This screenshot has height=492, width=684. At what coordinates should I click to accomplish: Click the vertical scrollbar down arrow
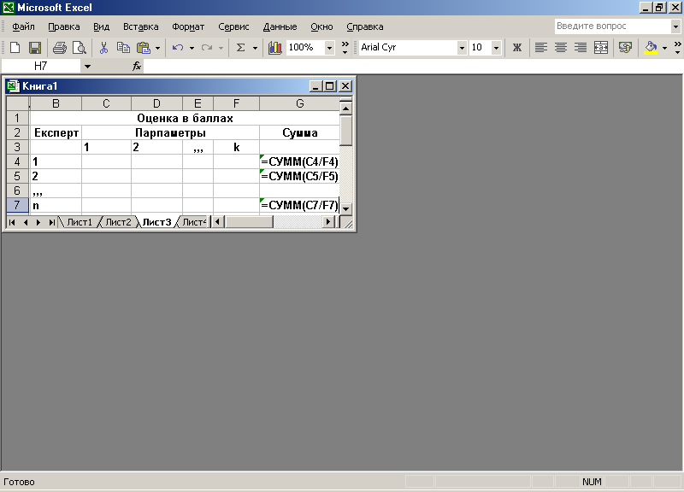pyautogui.click(x=345, y=208)
